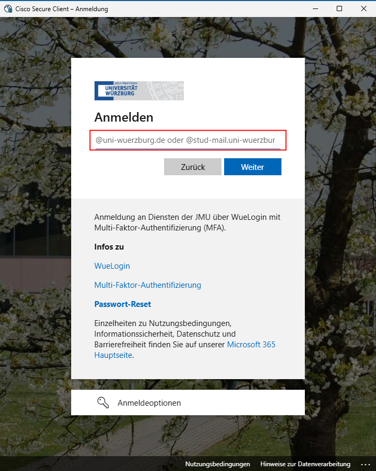The width and height of the screenshot is (376, 471).
Task: Minimize the Cisco Secure Client window
Action: tap(315, 8)
